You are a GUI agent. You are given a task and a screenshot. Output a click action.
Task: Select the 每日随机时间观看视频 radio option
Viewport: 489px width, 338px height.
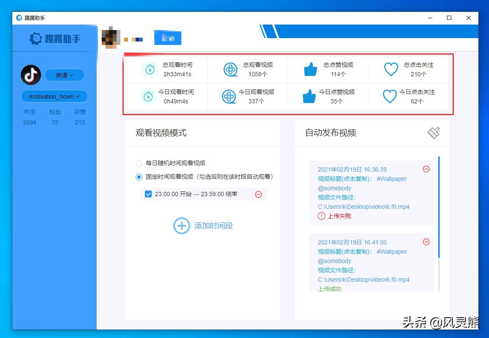tap(139, 163)
